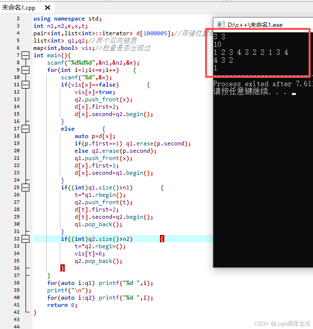Click '请按任意键继续' prompt in console
This screenshot has width=313, height=329.
click(x=241, y=92)
